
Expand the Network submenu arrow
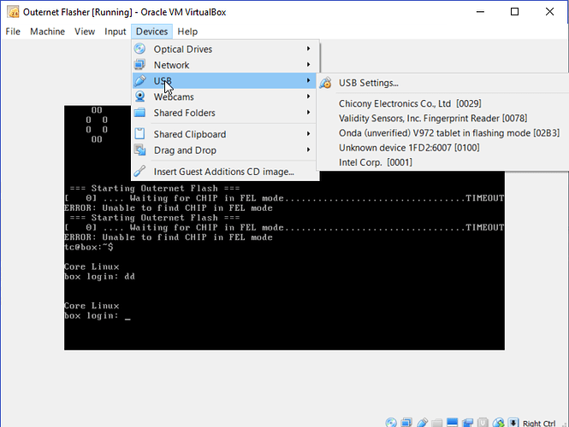click(308, 64)
